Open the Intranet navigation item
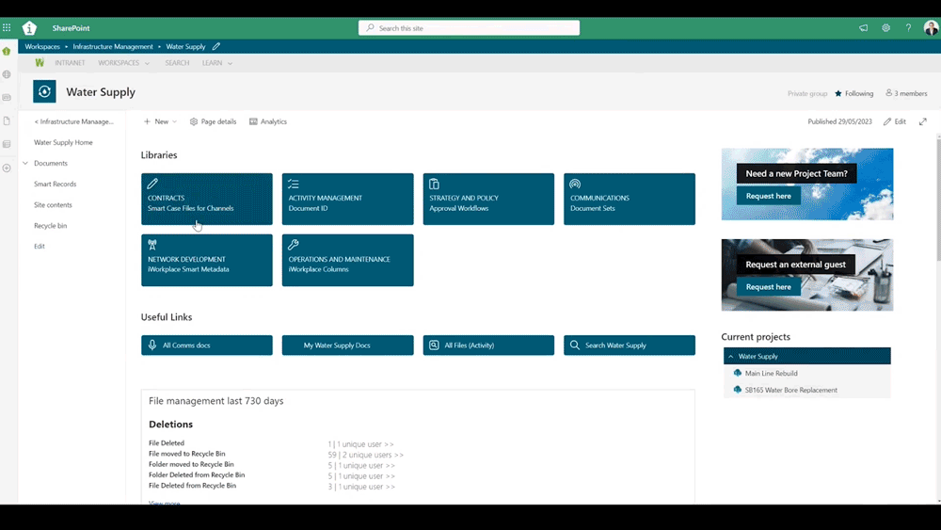Image resolution: width=941 pixels, height=530 pixels. [70, 63]
